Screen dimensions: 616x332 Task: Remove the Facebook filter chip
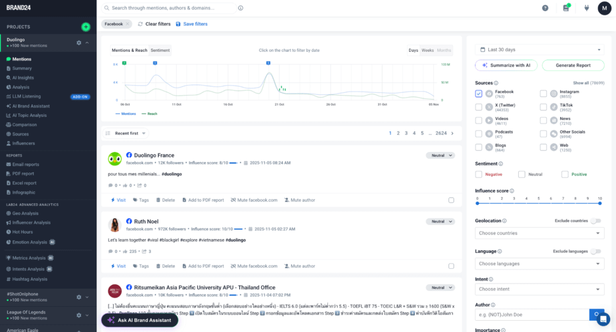coord(128,24)
